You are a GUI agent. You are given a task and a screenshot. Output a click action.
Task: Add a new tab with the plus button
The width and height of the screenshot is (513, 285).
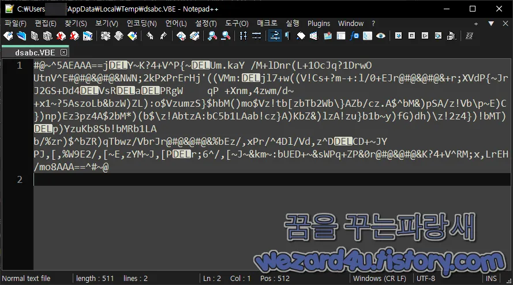pos(476,24)
